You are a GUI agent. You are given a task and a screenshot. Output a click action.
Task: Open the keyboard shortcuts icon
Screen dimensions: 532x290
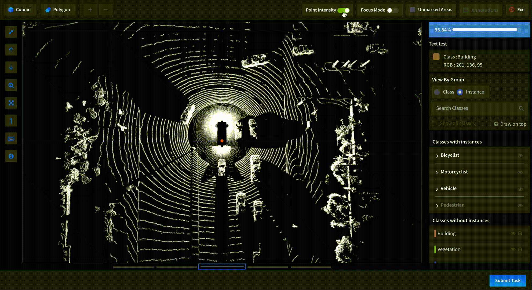click(x=11, y=138)
